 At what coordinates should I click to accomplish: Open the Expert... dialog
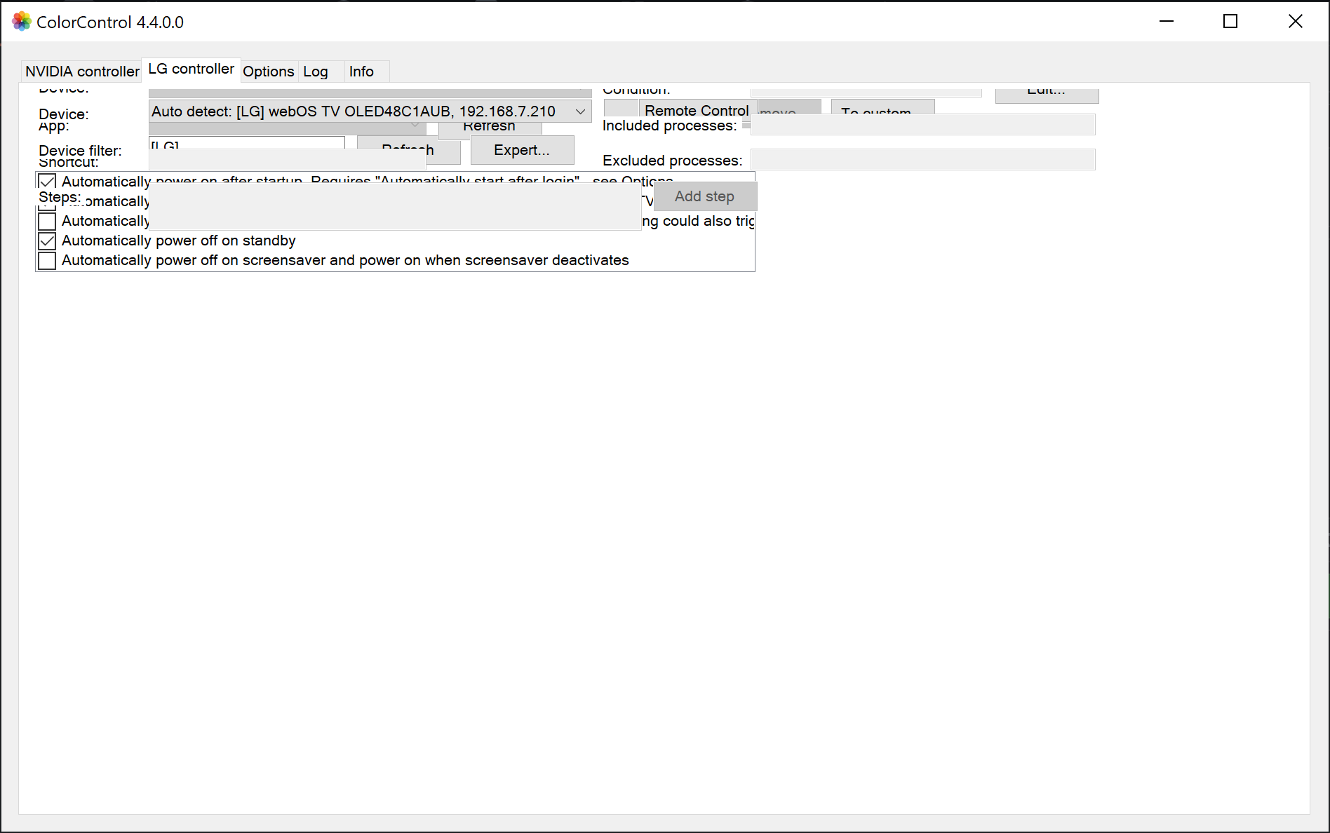(x=521, y=150)
